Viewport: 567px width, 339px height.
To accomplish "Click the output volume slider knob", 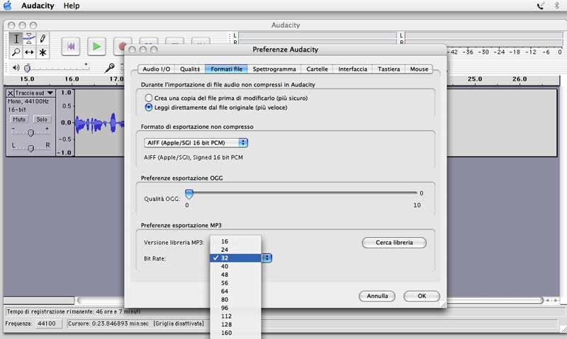I will pos(27,68).
